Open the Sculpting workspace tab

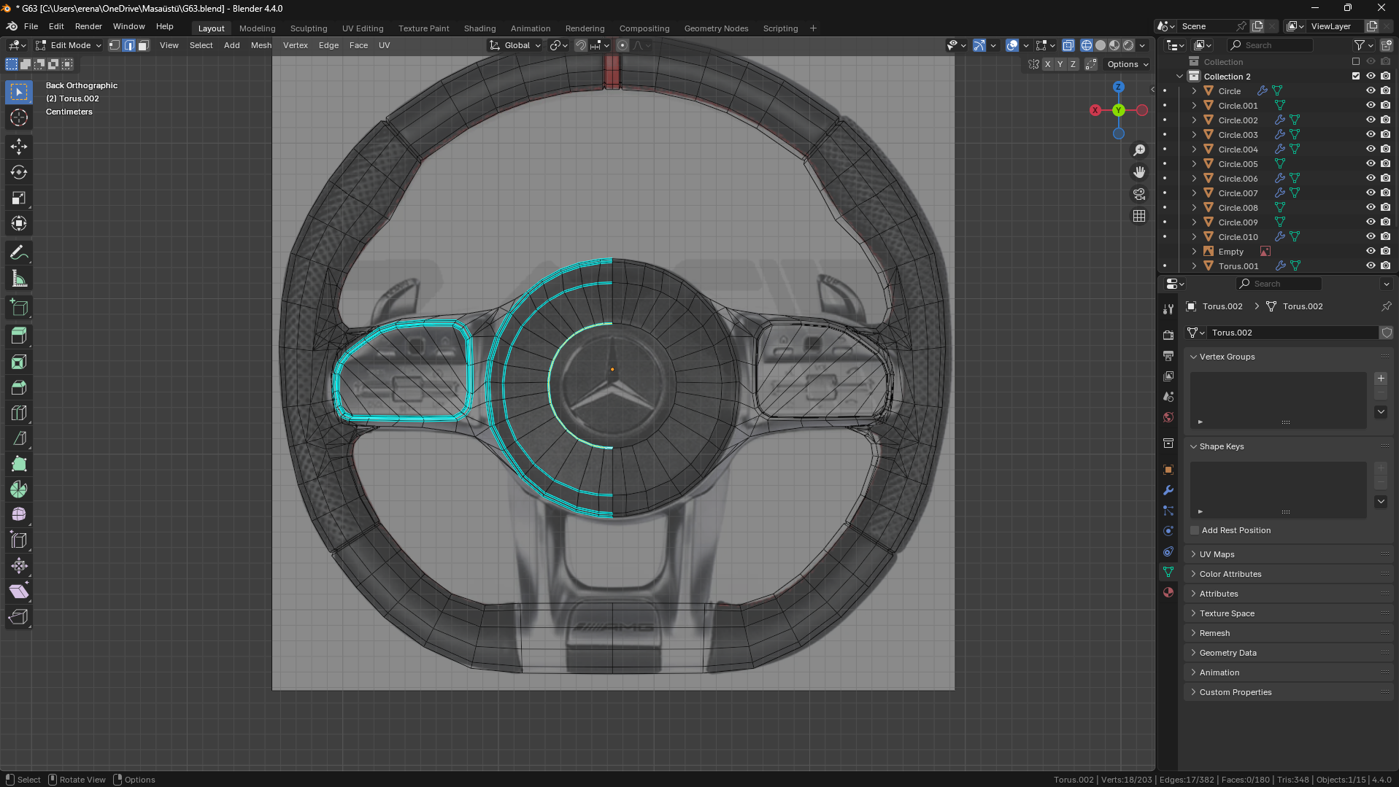click(308, 28)
